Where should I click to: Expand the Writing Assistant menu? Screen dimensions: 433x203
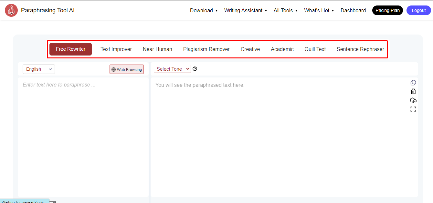click(246, 10)
